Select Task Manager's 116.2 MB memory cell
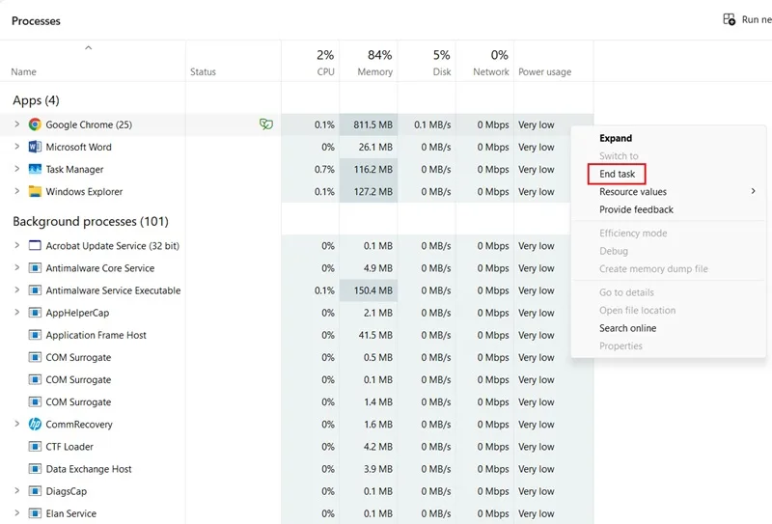 [x=369, y=170]
